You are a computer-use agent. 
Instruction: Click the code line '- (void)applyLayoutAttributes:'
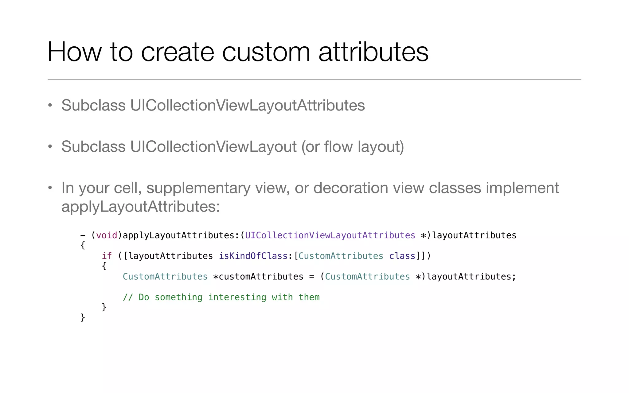(298, 235)
